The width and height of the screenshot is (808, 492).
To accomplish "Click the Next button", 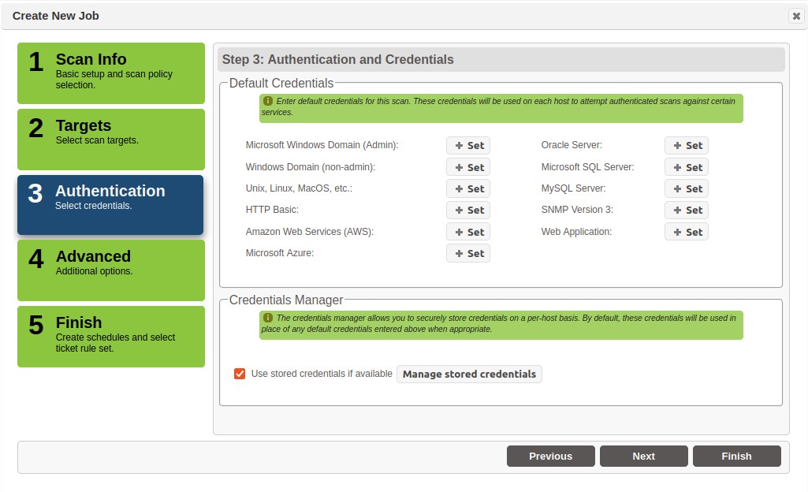I will [x=643, y=456].
